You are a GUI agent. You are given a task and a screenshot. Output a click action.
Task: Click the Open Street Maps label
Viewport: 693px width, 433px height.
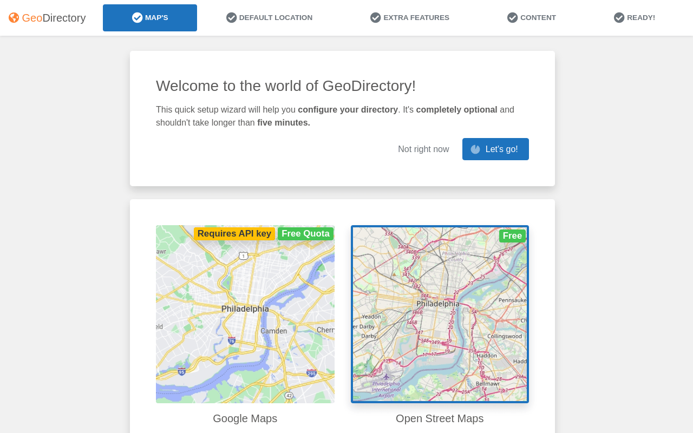click(x=440, y=418)
